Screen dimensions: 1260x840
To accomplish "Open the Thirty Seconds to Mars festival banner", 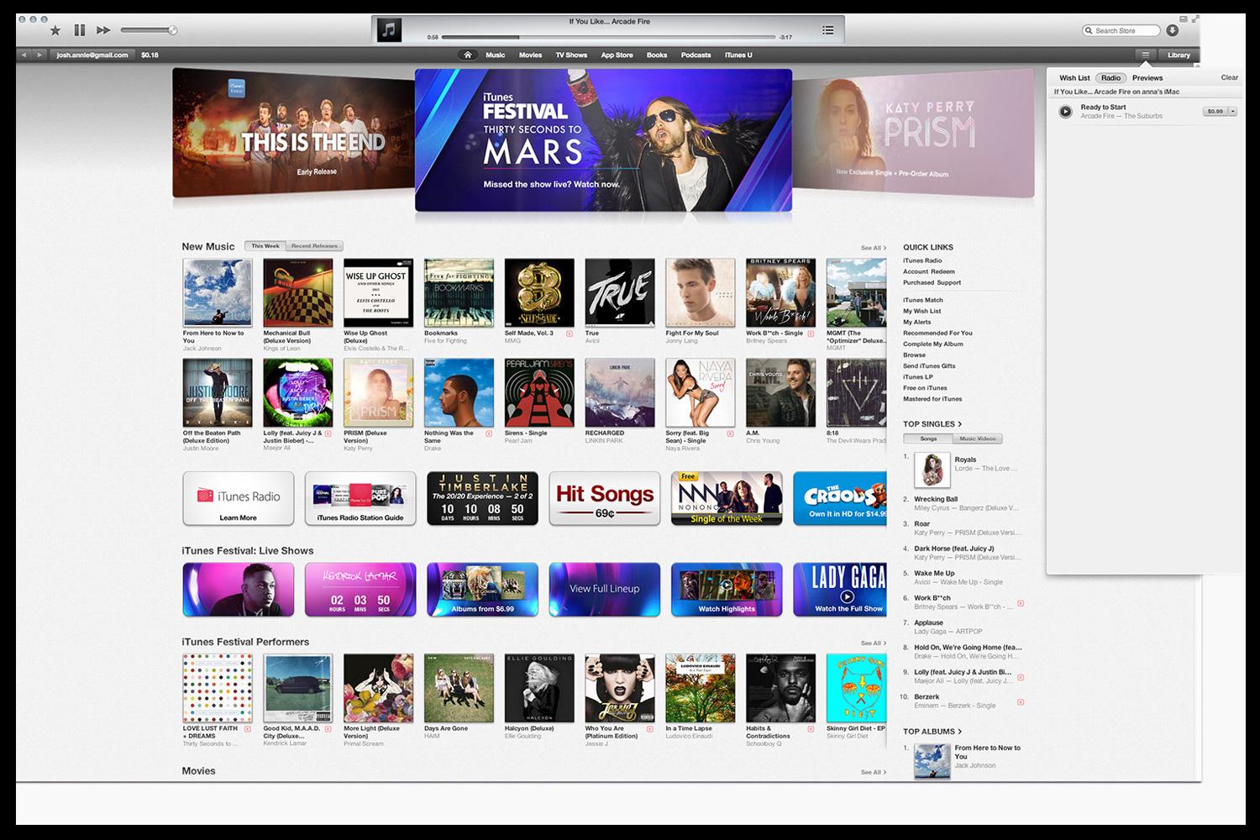I will click(603, 139).
